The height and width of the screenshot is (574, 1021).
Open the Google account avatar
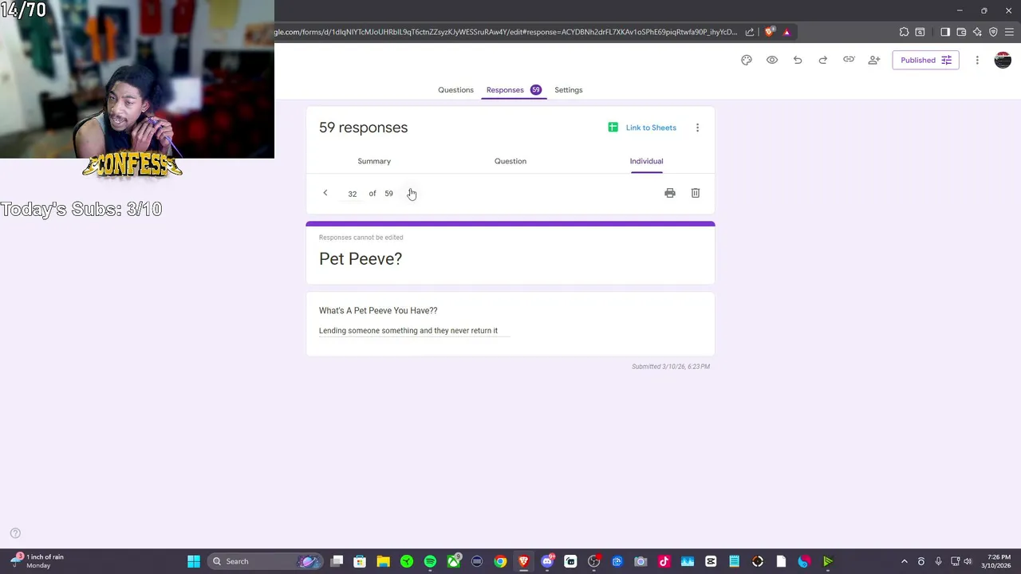(x=1003, y=60)
